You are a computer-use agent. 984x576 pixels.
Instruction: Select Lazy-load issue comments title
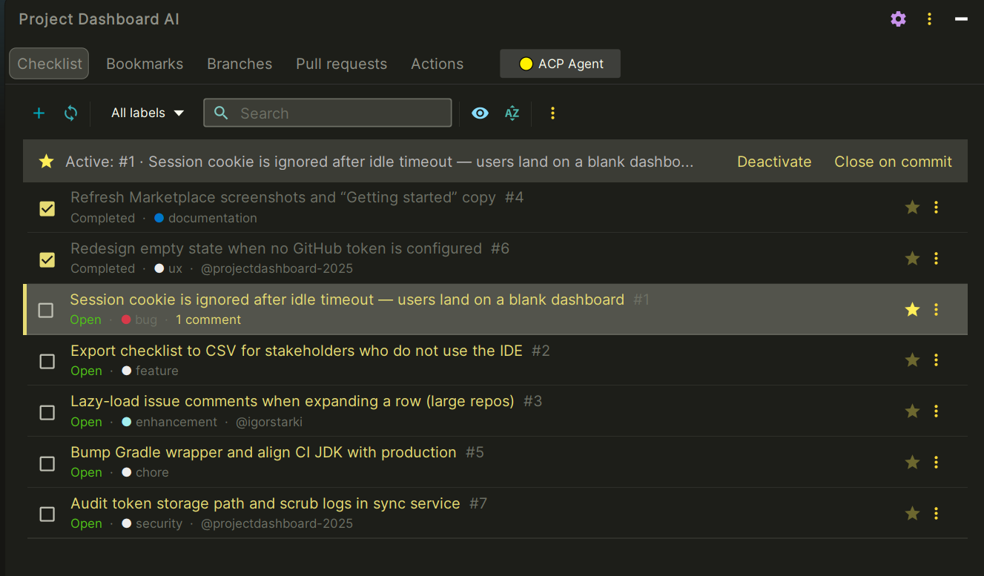tap(292, 401)
